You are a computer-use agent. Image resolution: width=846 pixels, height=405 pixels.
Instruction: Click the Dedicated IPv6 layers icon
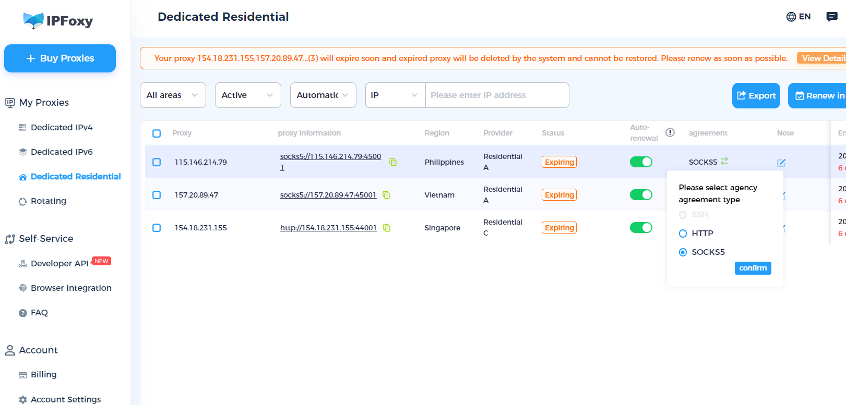click(22, 152)
